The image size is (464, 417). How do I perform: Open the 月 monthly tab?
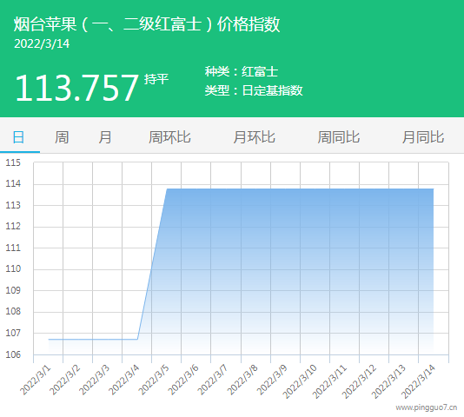105,137
